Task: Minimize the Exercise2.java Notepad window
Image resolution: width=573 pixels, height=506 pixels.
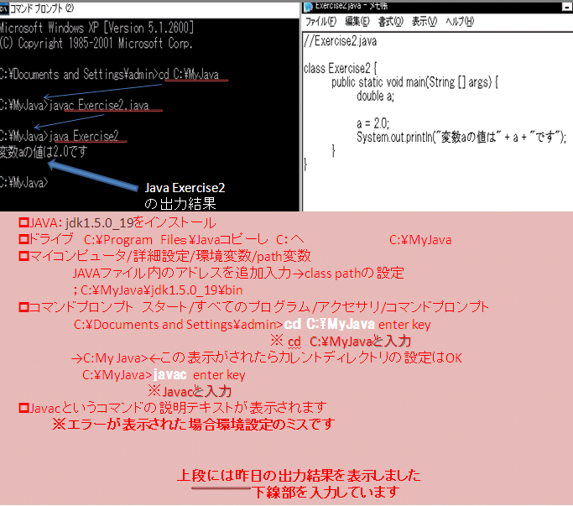Action: pyautogui.click(x=566, y=7)
